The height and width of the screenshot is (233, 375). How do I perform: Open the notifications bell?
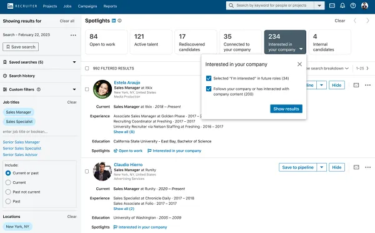[x=342, y=6]
